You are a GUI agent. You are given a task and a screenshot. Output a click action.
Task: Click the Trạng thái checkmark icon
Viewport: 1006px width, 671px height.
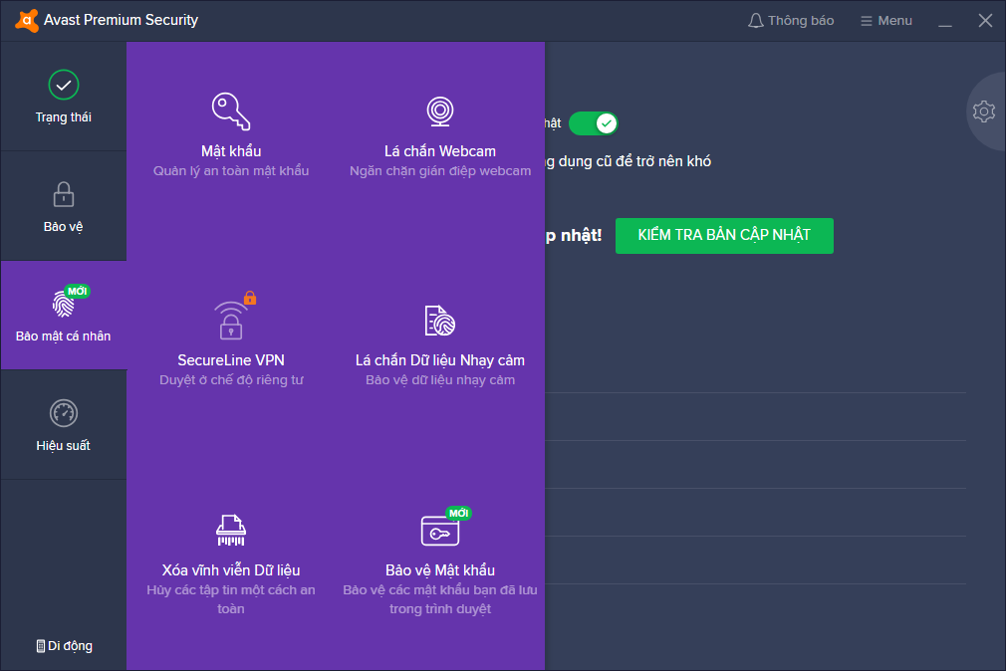tap(64, 85)
